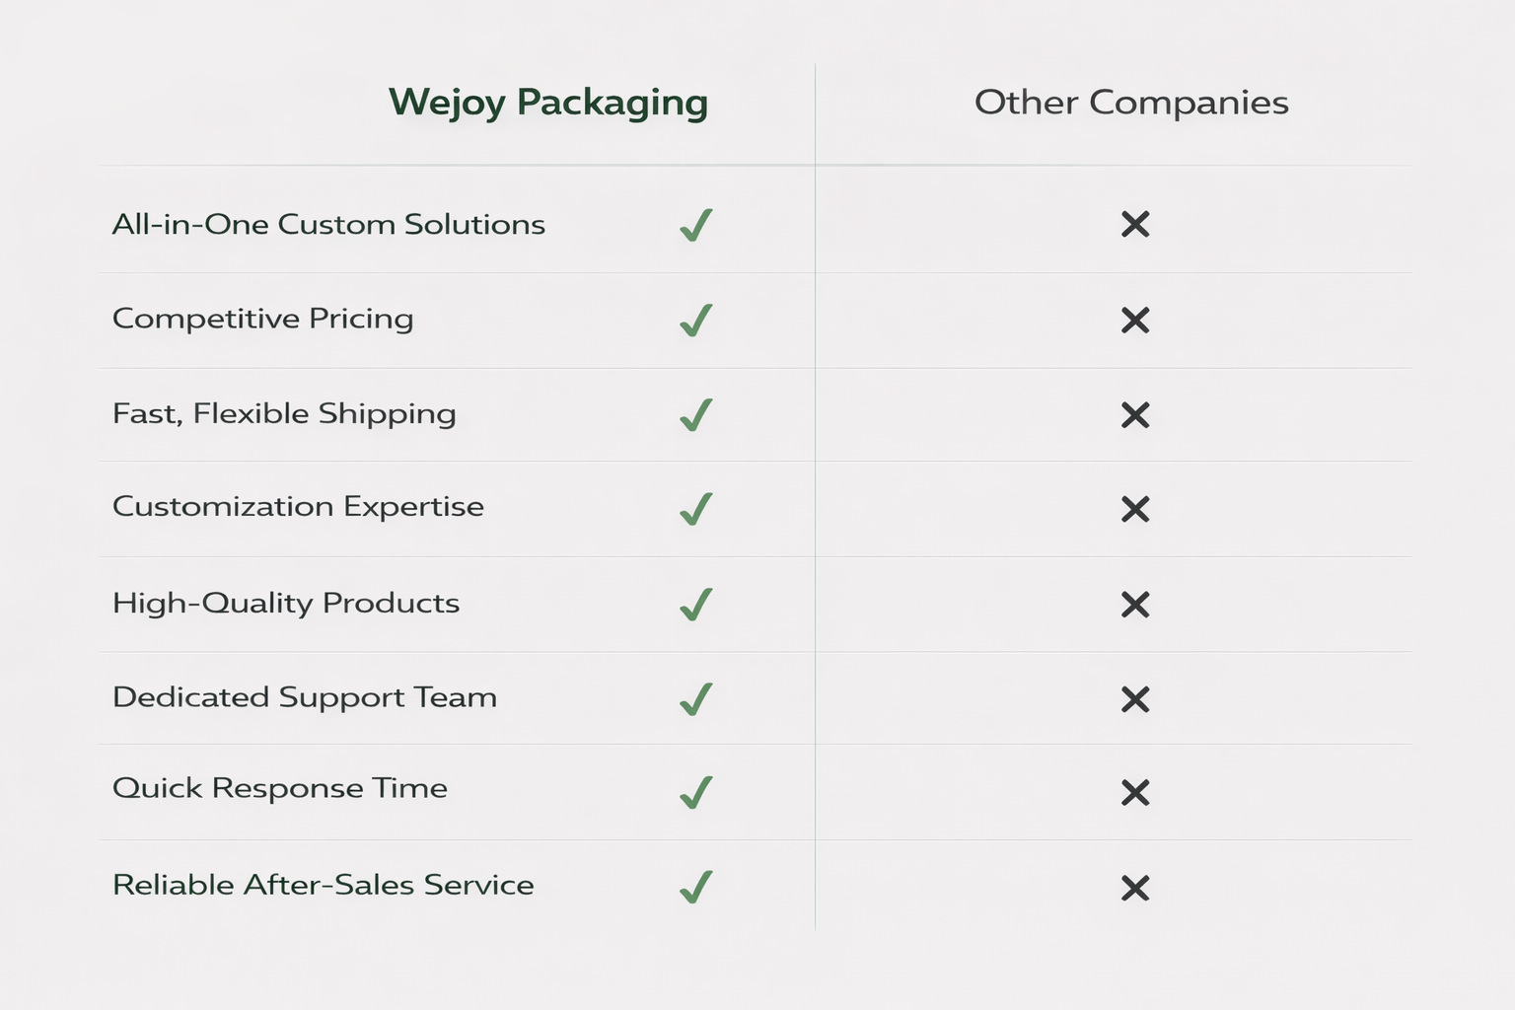Click the X mark in the All-in-One Custom Solutions row
This screenshot has height=1010, width=1515.
pyautogui.click(x=1135, y=225)
